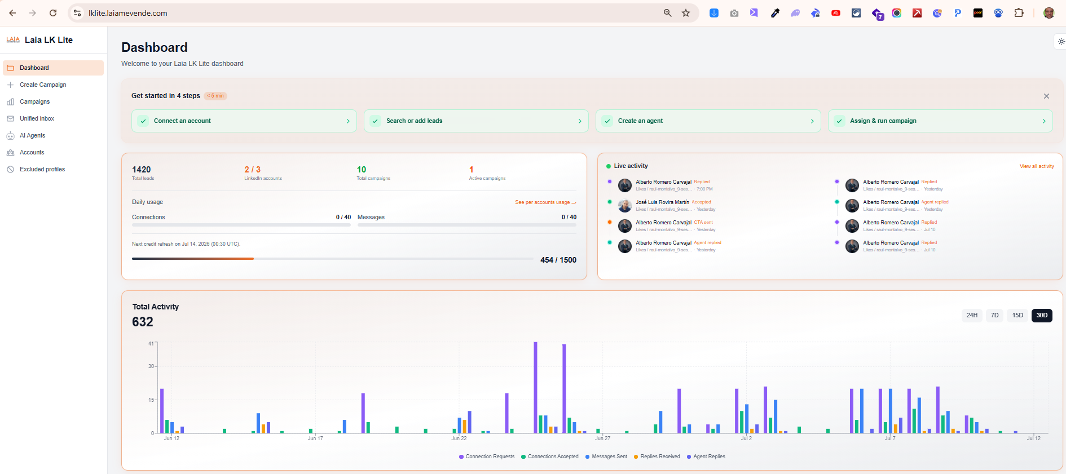The width and height of the screenshot is (1066, 474).
Task: Open the Chrome profile avatar
Action: [x=1049, y=13]
